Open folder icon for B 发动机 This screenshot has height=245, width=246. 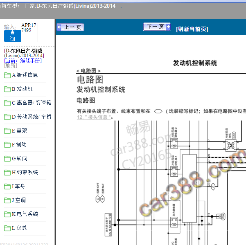click(7, 89)
